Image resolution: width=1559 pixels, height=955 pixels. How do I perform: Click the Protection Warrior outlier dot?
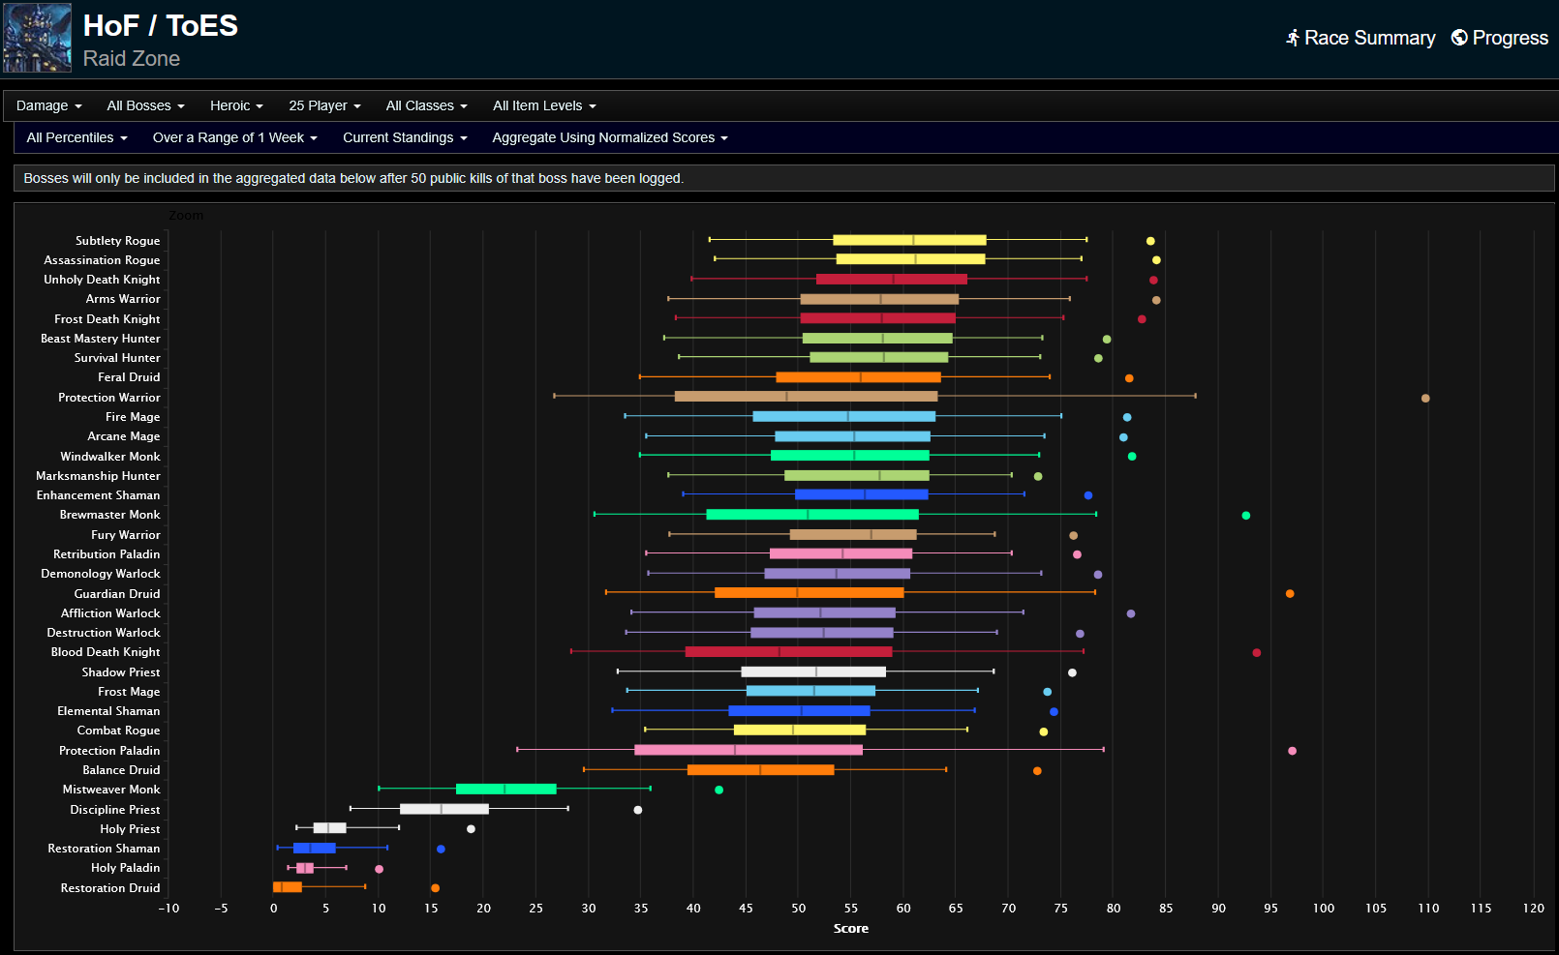pos(1425,398)
